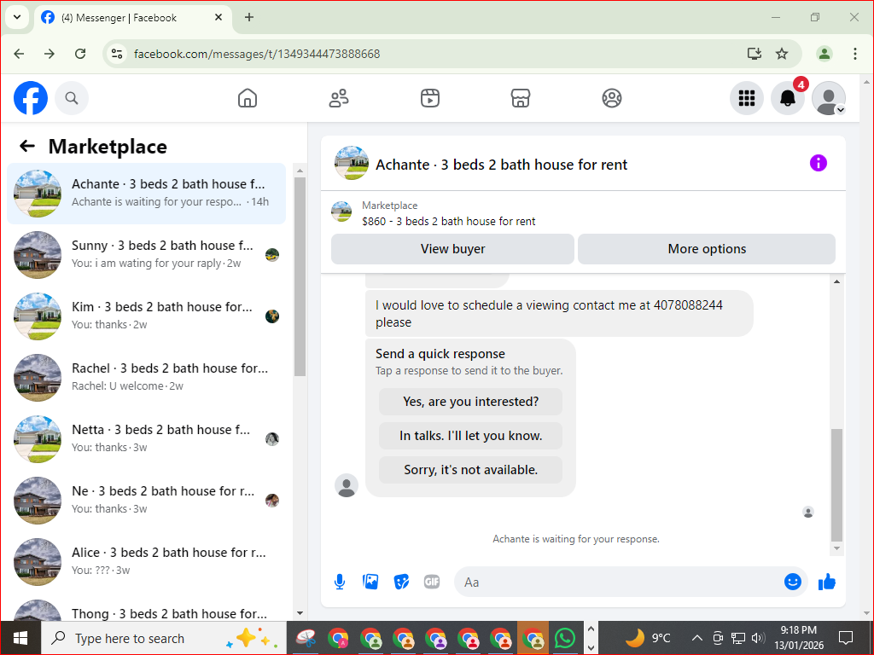
Task: Click the install app icon in address bar
Action: [x=755, y=54]
